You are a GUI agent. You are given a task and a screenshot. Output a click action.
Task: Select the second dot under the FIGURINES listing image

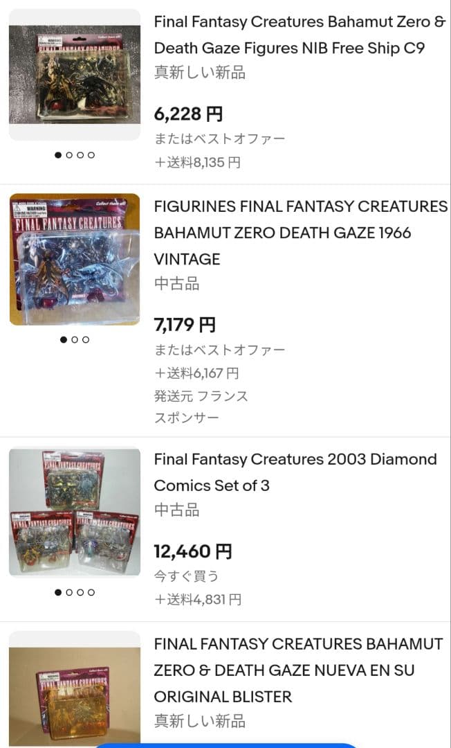coord(75,339)
